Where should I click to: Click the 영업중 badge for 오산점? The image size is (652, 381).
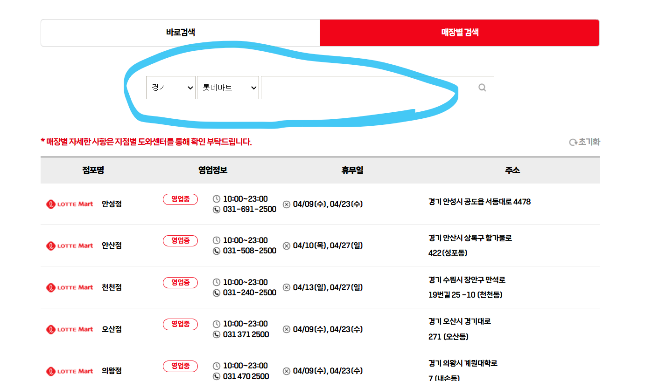tap(180, 324)
